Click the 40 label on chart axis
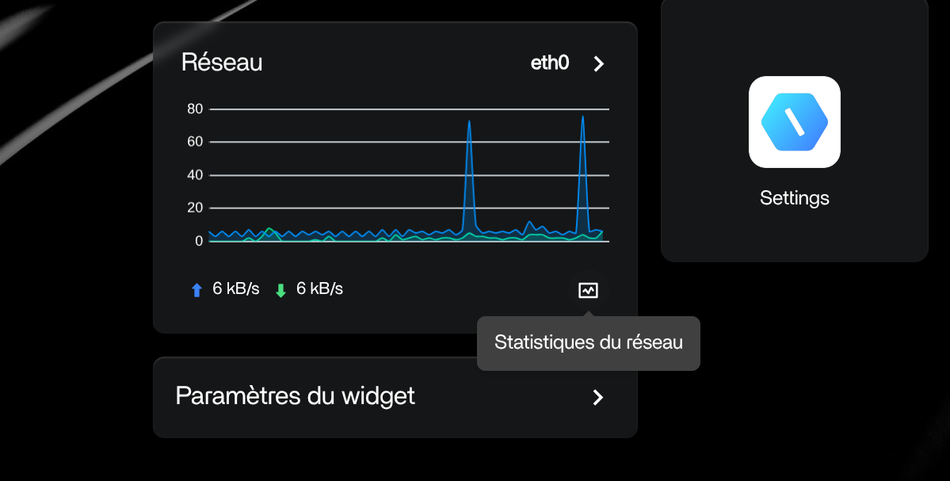This screenshot has height=481, width=950. pyautogui.click(x=195, y=175)
